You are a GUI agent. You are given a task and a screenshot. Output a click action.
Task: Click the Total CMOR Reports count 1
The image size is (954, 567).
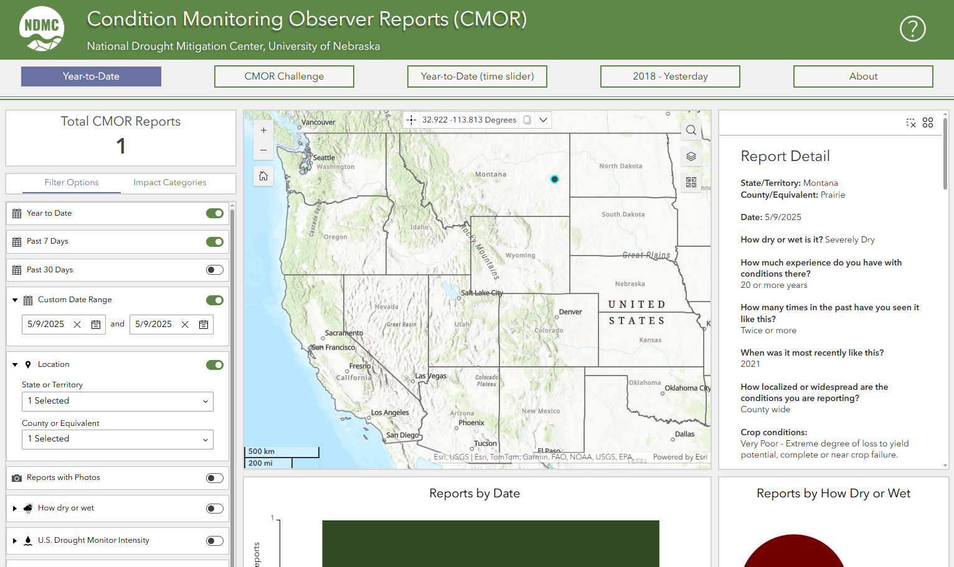coord(121,146)
